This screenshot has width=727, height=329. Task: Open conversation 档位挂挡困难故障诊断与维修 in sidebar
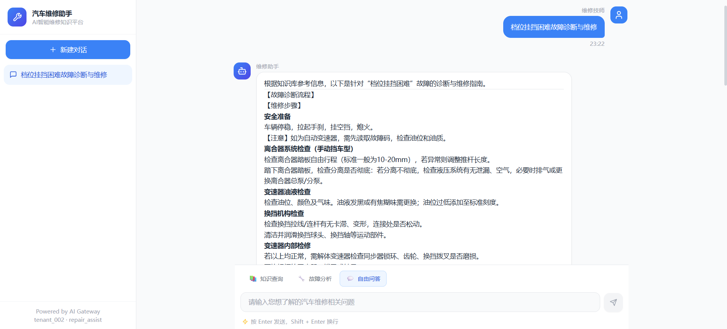(68, 75)
